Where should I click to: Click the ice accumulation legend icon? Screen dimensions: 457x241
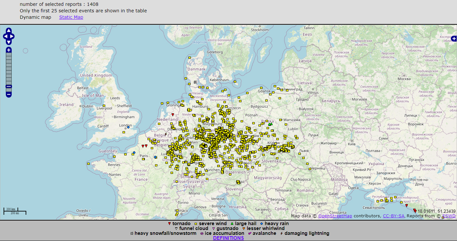click(202, 234)
